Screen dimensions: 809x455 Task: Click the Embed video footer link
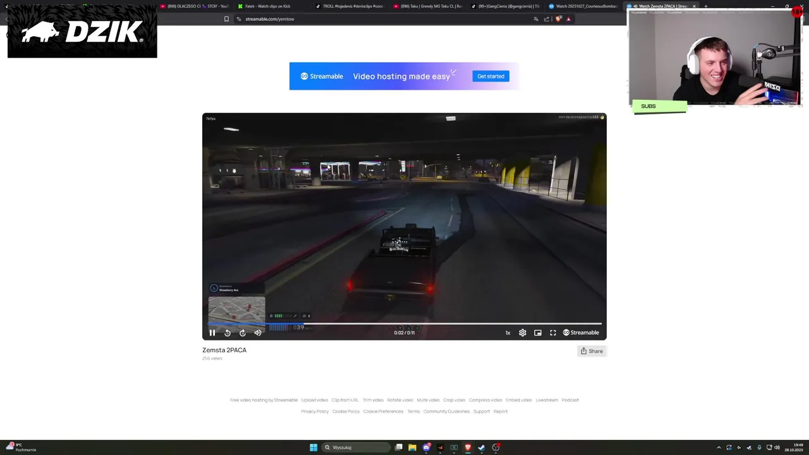click(x=519, y=400)
